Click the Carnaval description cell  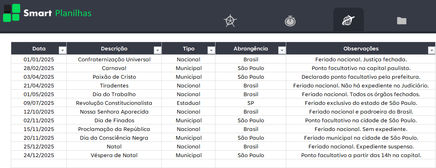(x=114, y=68)
